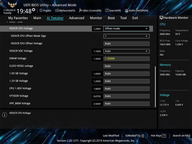Screen dimensions: 192x144
Task: Click the Search(F9) question mark icon
Action: pyautogui.click(x=107, y=10)
